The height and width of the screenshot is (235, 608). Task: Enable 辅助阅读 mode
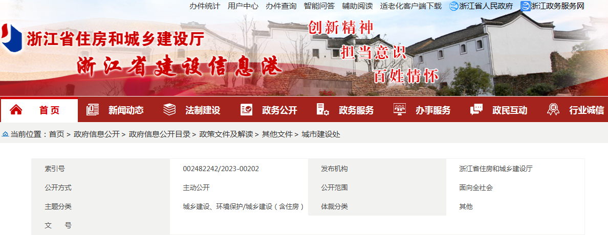[x=357, y=6]
